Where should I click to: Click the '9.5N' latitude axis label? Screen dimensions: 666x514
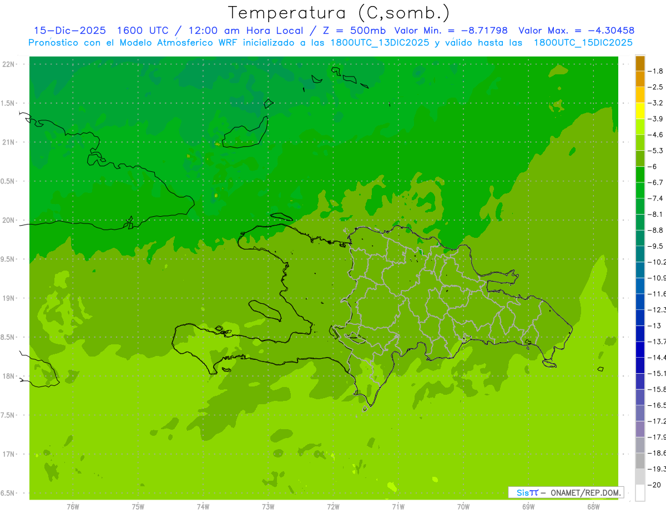8,259
